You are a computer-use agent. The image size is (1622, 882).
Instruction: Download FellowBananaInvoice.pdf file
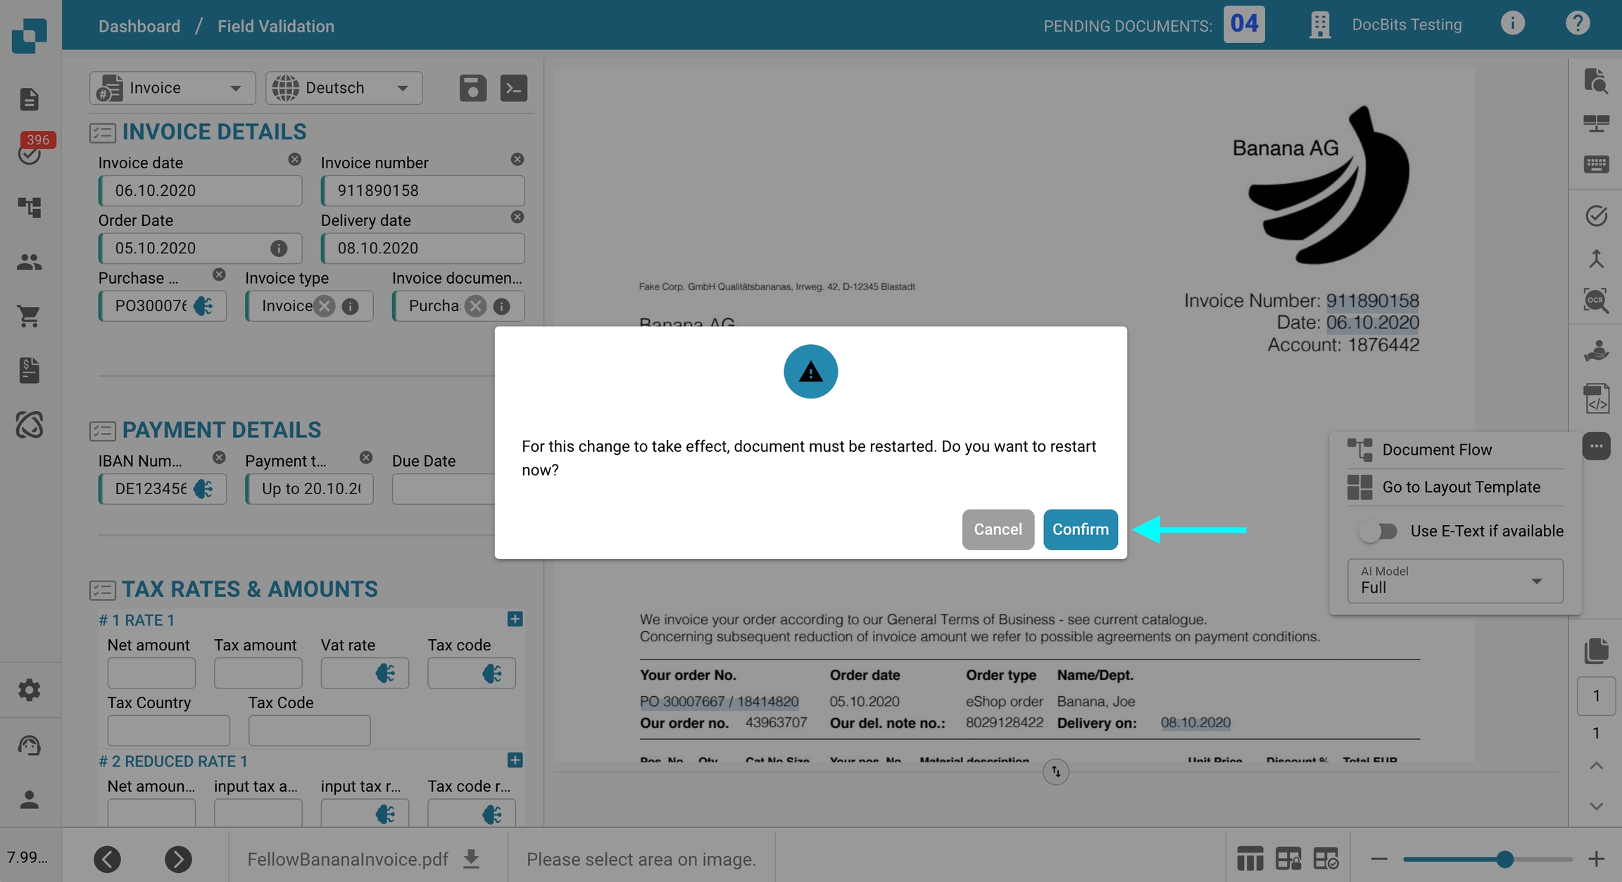[x=472, y=859]
